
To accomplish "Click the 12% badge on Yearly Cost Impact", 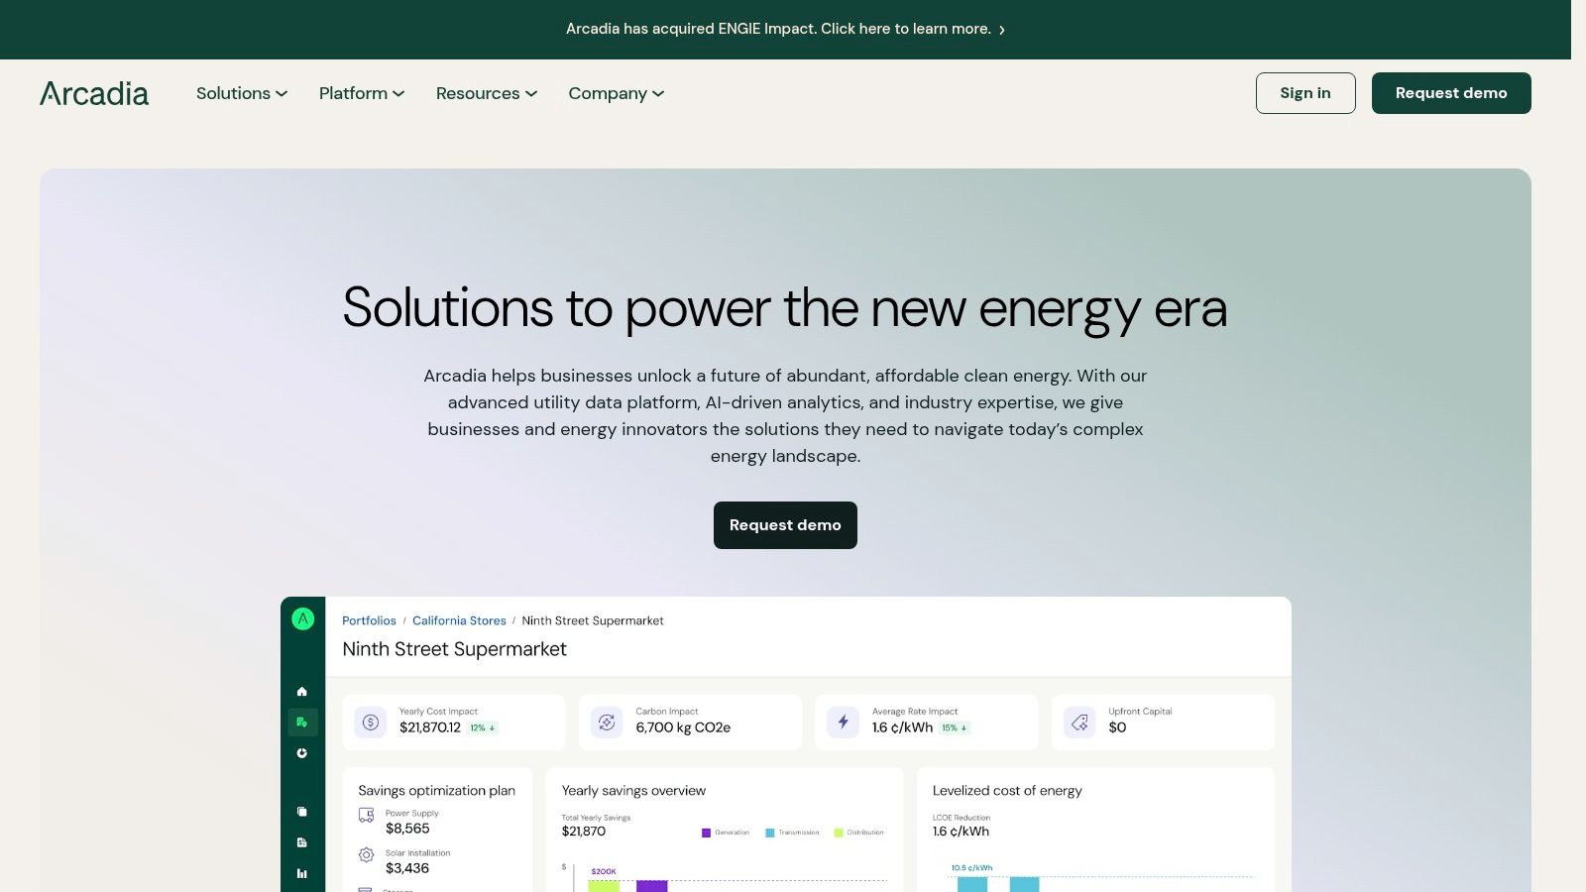I will point(483,727).
